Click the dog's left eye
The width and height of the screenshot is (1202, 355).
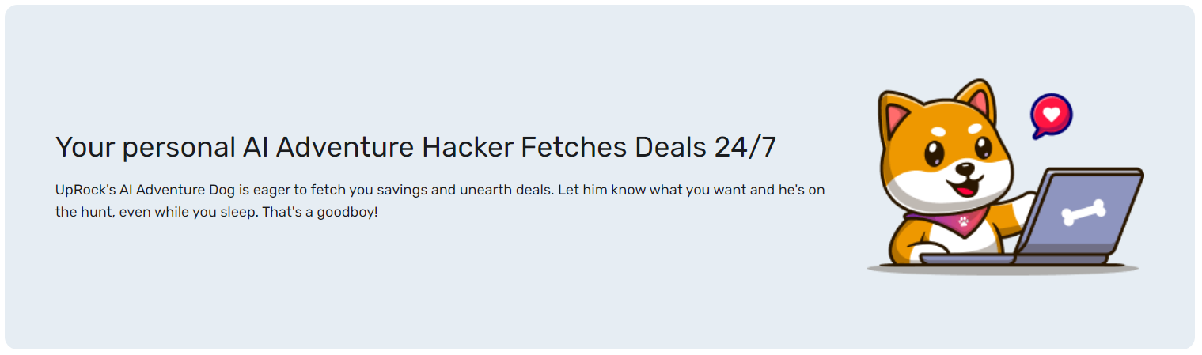point(935,152)
